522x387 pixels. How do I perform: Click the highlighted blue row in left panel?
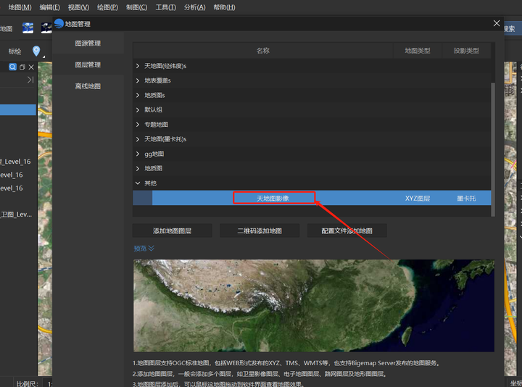18,110
